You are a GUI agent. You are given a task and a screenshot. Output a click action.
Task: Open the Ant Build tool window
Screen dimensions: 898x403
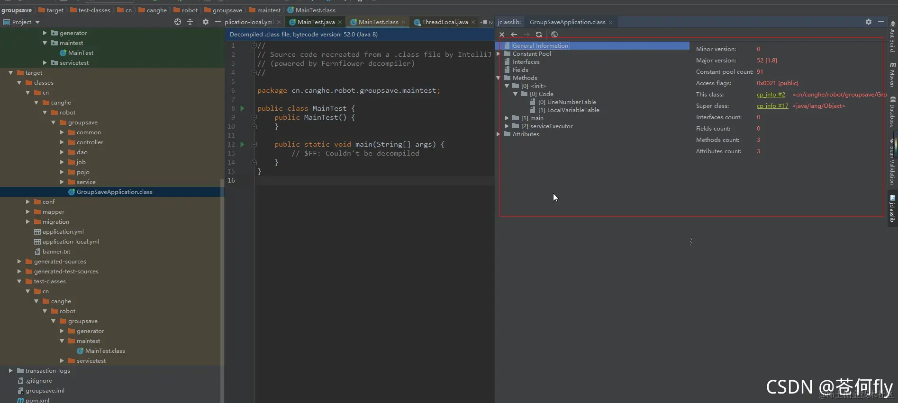893,36
